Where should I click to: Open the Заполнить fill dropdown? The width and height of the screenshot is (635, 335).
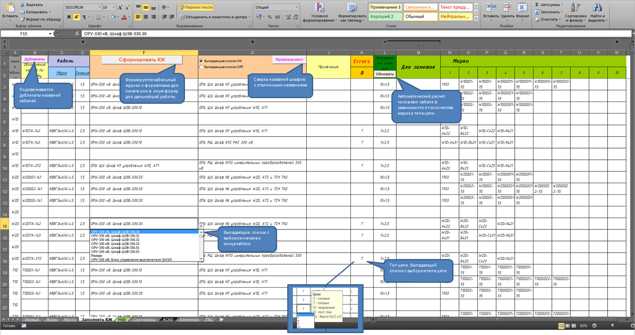(562, 12)
